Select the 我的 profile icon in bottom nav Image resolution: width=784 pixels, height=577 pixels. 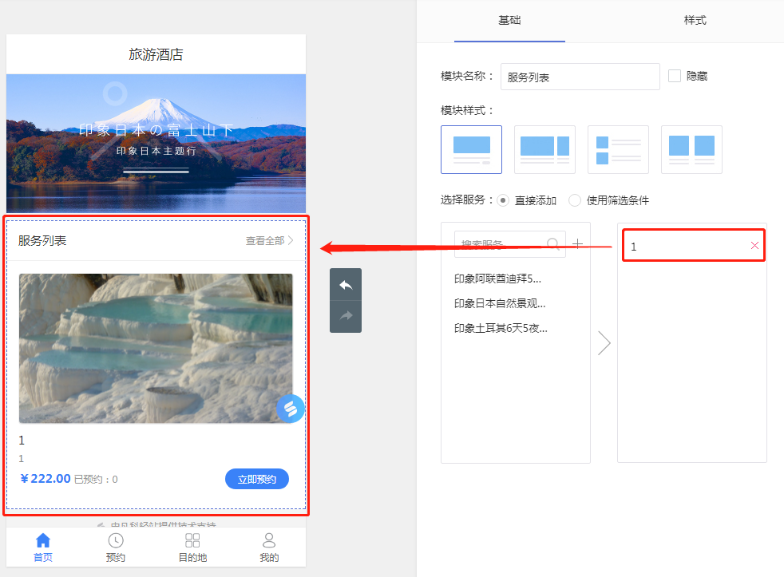(x=268, y=541)
